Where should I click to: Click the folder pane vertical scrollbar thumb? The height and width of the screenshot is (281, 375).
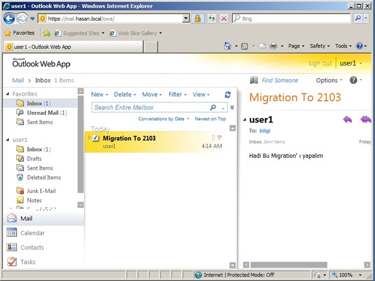tap(80, 144)
